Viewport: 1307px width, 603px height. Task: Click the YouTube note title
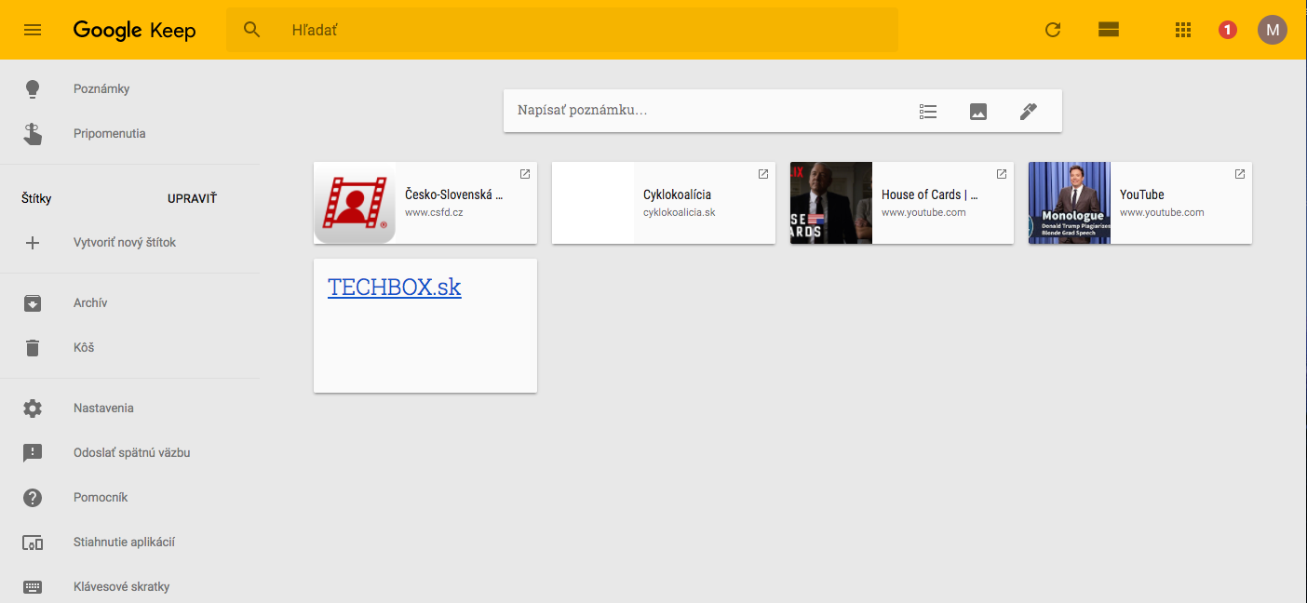(1142, 194)
